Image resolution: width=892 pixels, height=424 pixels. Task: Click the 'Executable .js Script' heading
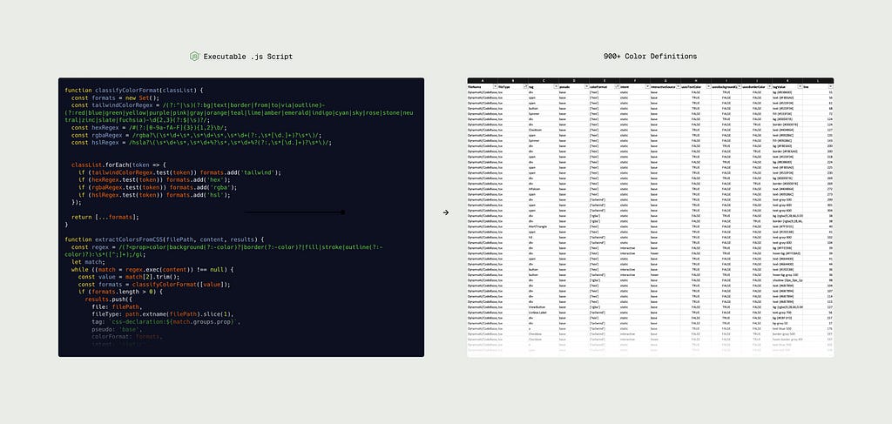(248, 57)
